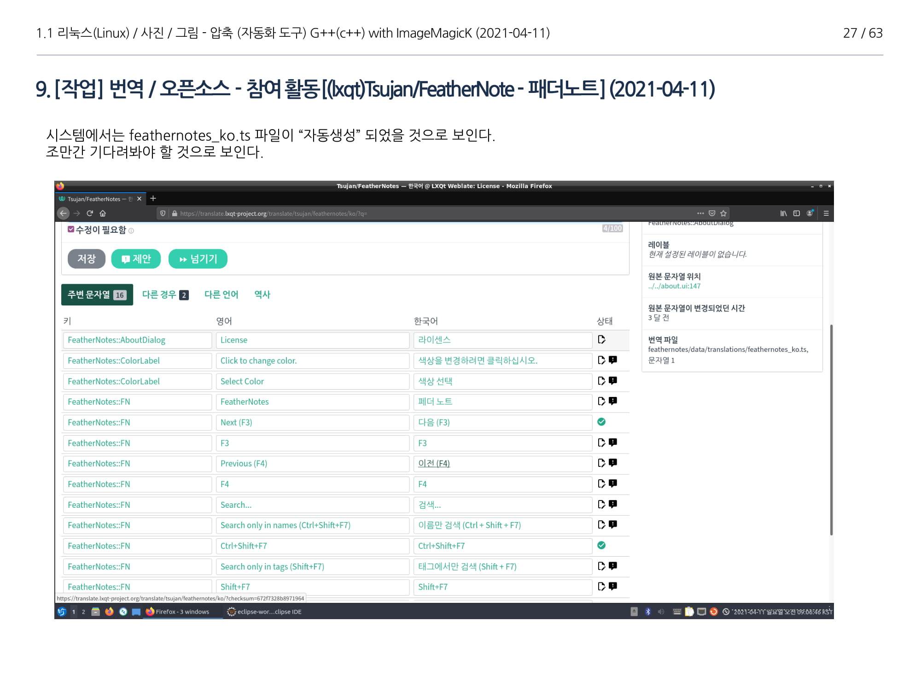Click green check icon on Next (F3) row
This screenshot has height=690, width=921.
(601, 422)
